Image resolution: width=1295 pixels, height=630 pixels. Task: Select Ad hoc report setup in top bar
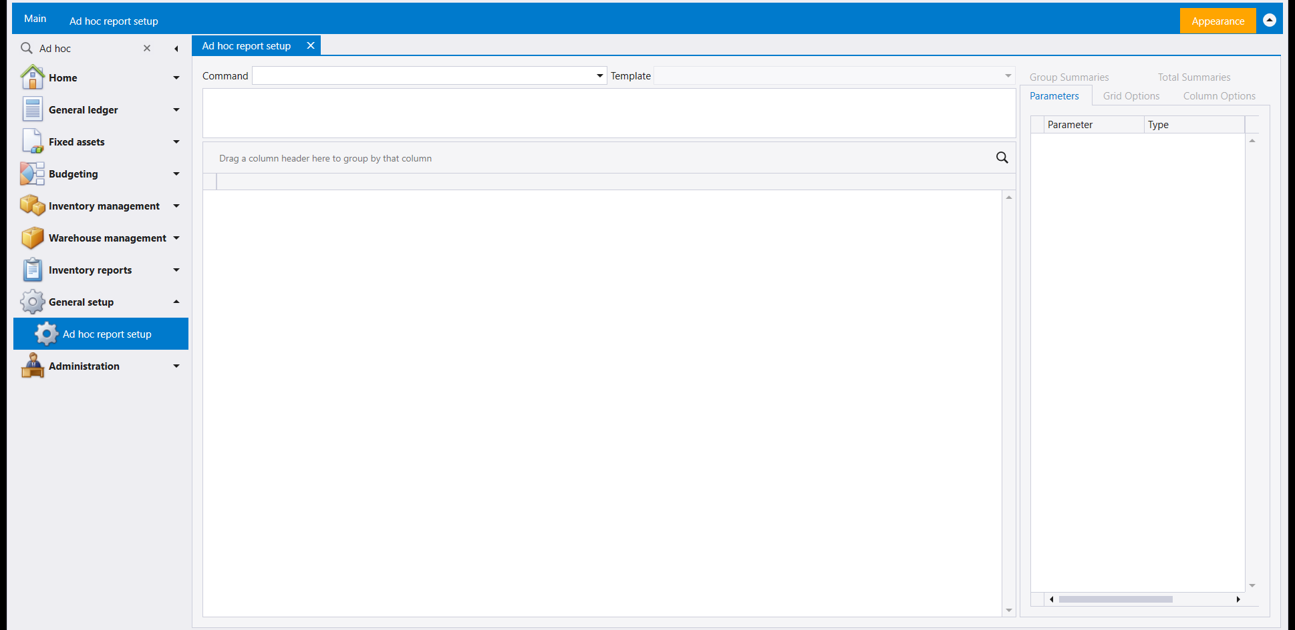pyautogui.click(x=114, y=21)
